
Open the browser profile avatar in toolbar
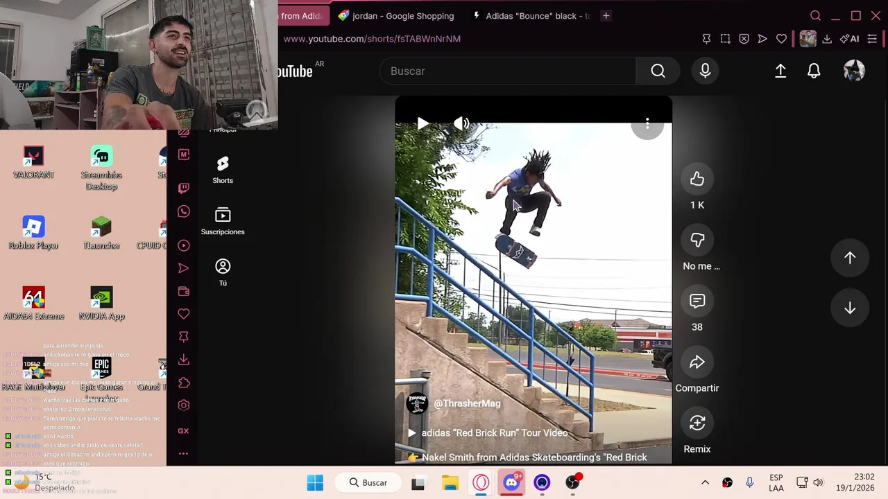pyautogui.click(x=808, y=39)
